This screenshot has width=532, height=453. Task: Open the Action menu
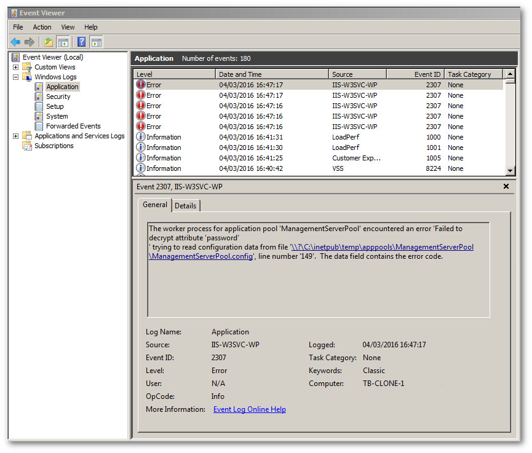(x=42, y=27)
